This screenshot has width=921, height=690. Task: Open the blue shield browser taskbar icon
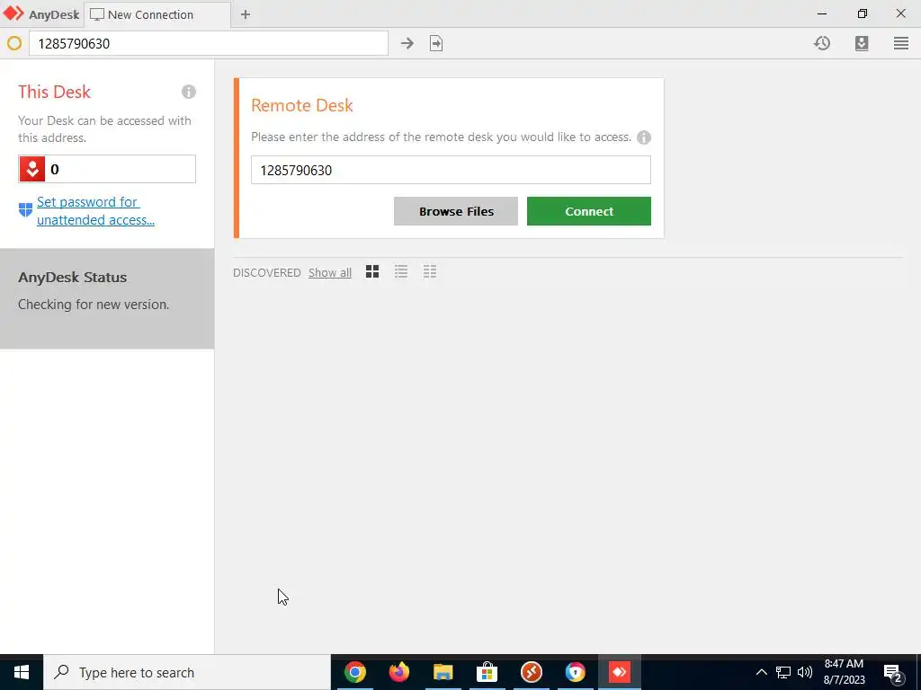(x=575, y=672)
